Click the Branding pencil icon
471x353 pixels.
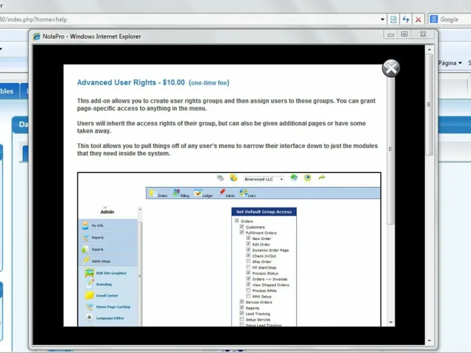tap(89, 284)
